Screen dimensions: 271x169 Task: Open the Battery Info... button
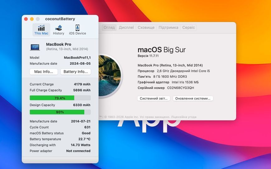(x=76, y=72)
